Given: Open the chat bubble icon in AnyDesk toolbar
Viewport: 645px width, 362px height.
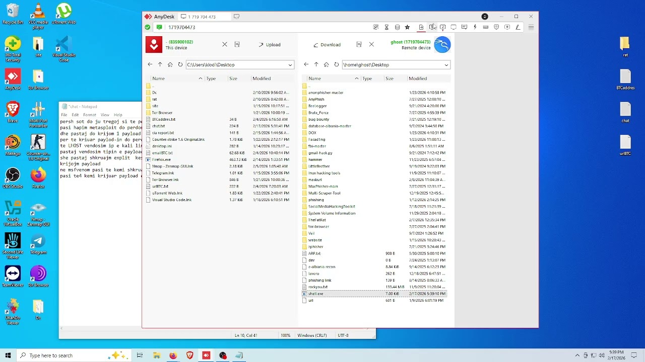Looking at the screenshot, I should [464, 27].
